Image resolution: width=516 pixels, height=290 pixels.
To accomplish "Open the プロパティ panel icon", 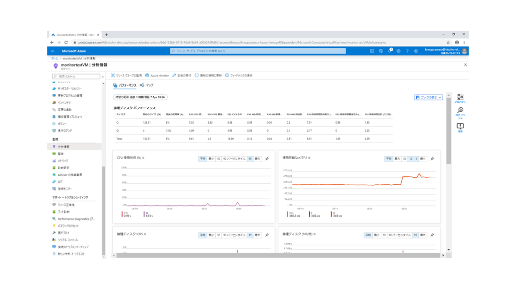I will 460,98.
